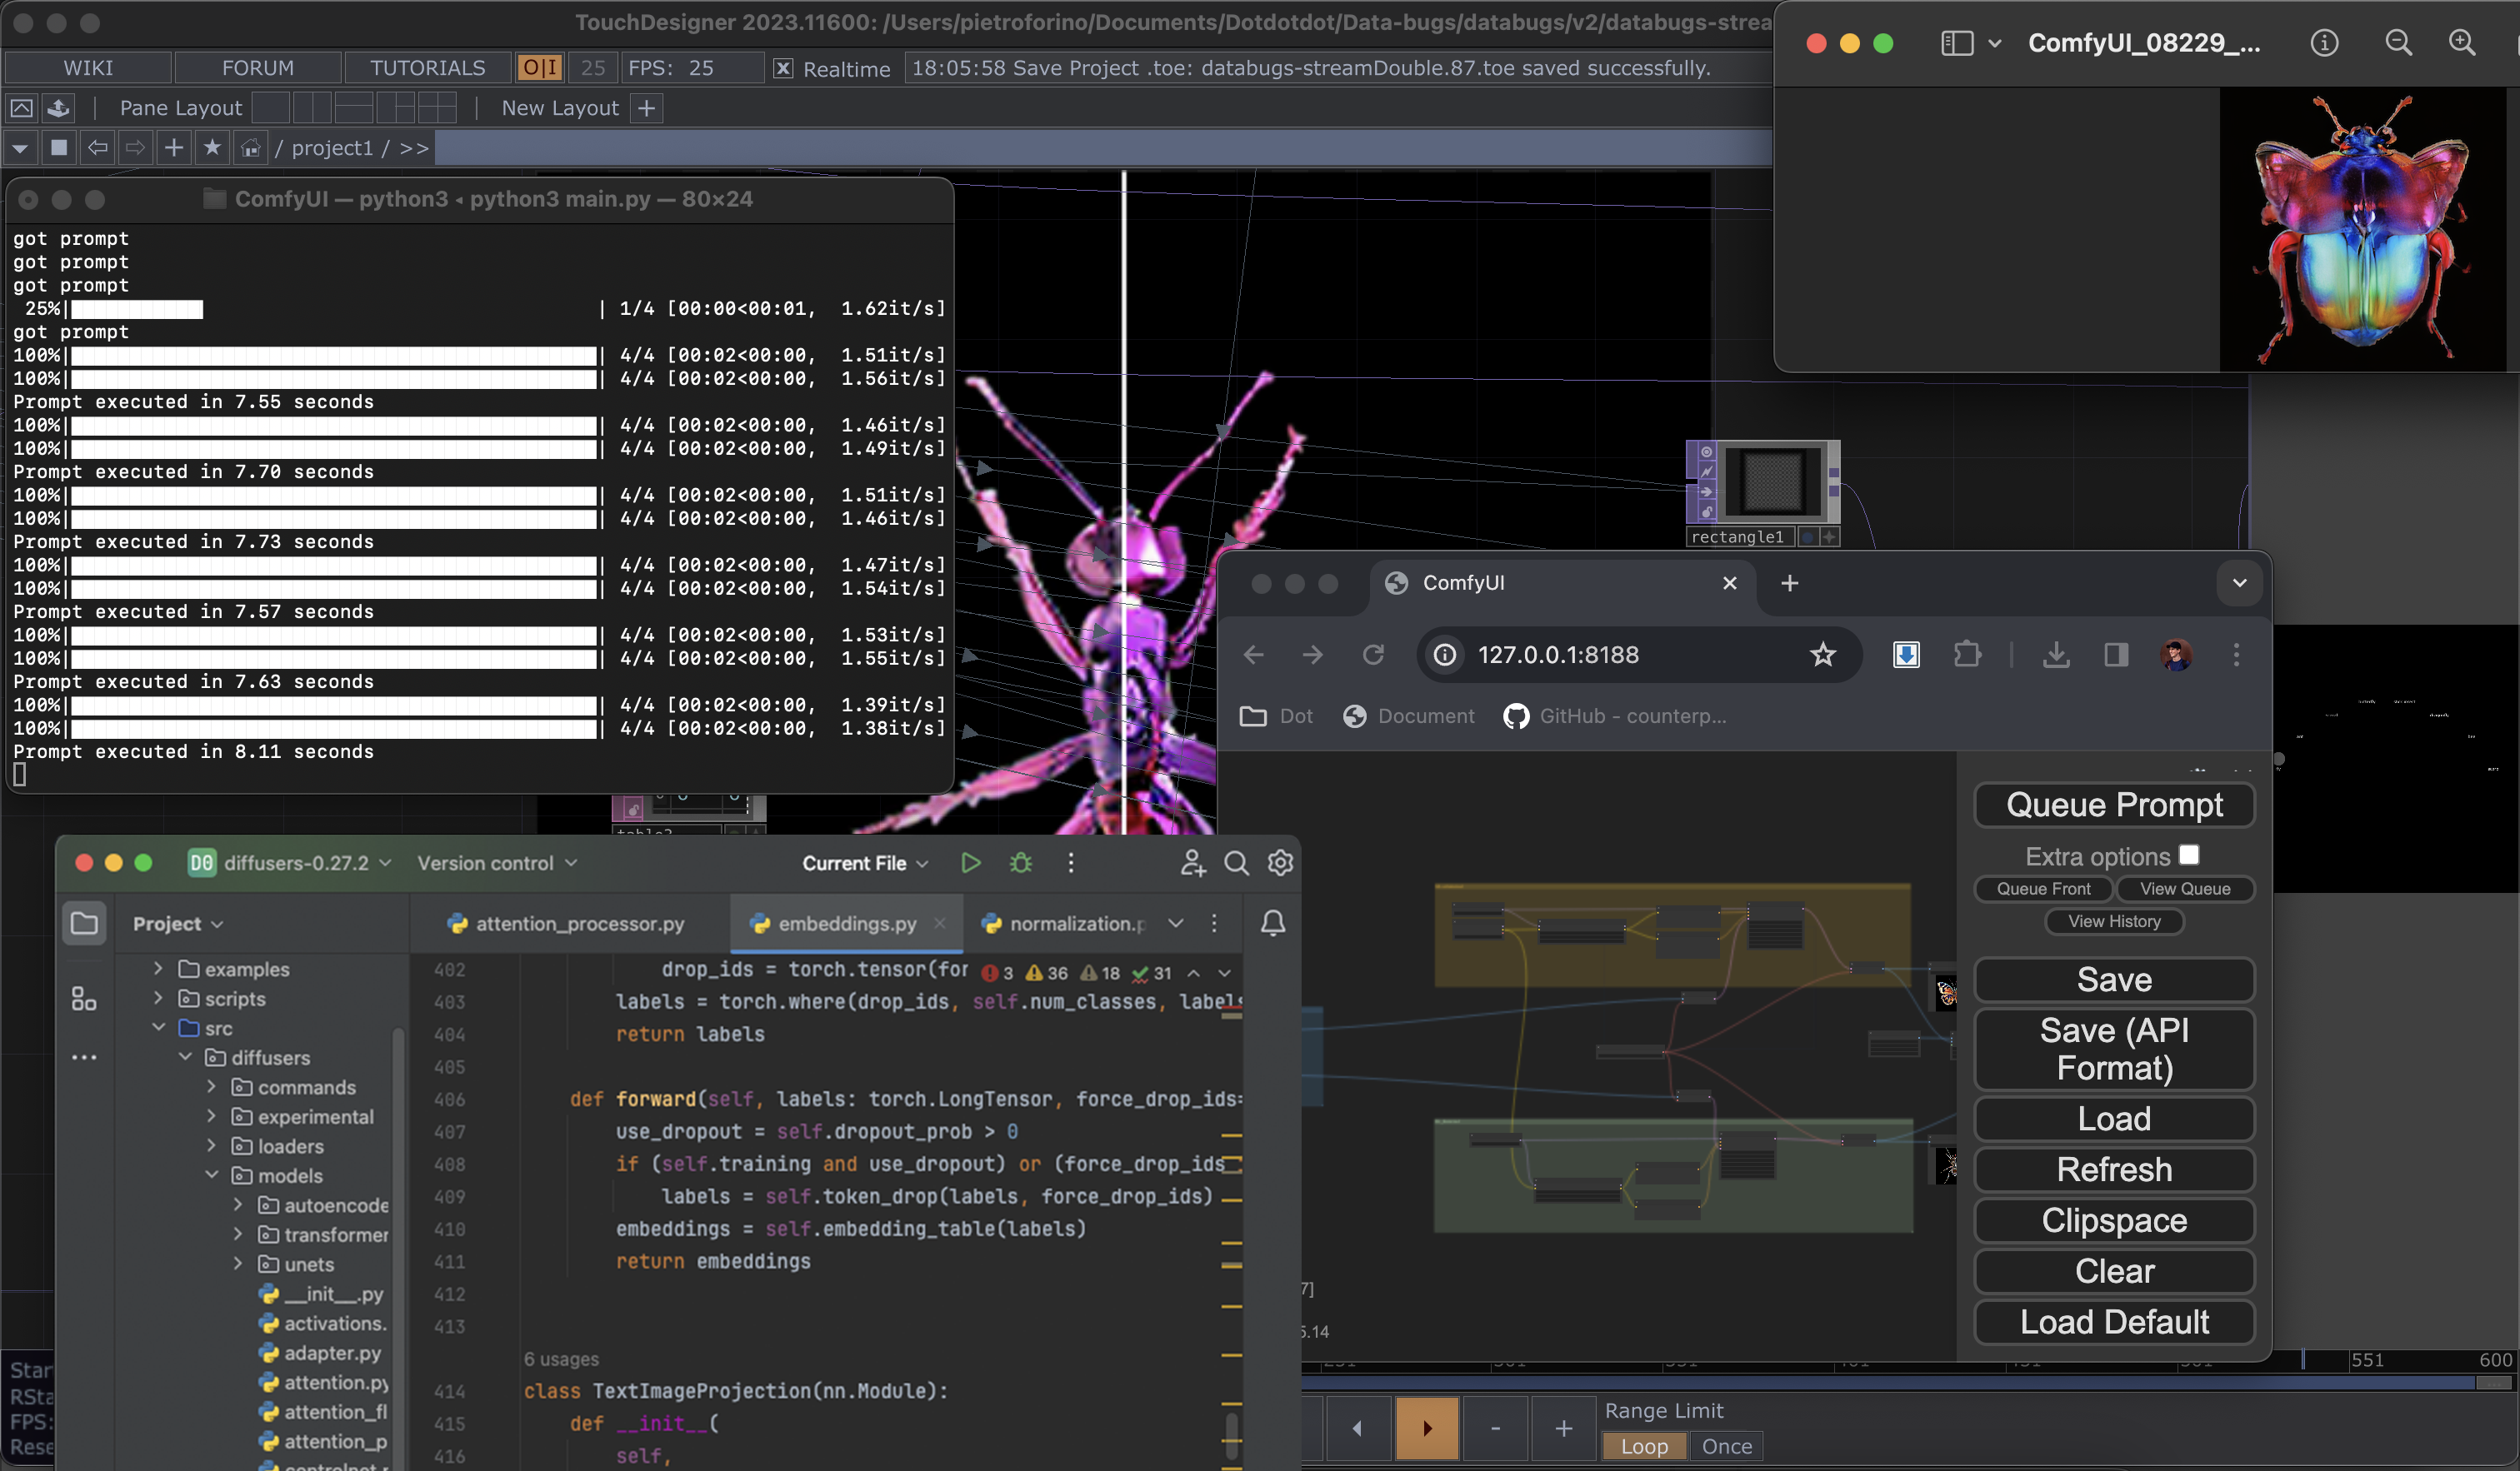
Task: Show Preview image info inspector
Action: [2324, 43]
